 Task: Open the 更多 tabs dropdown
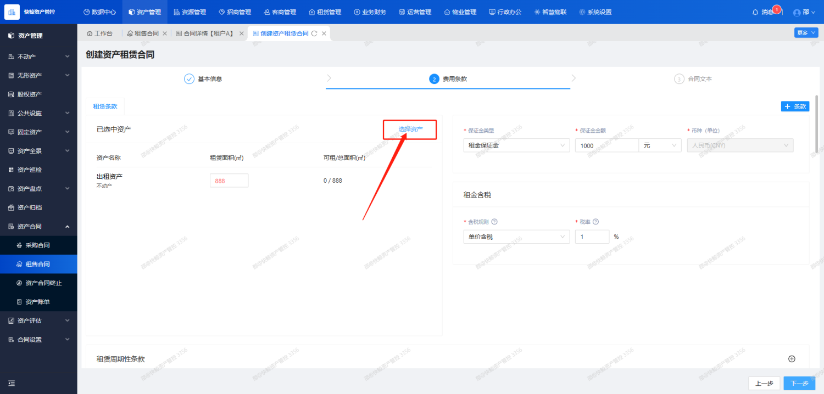(806, 33)
